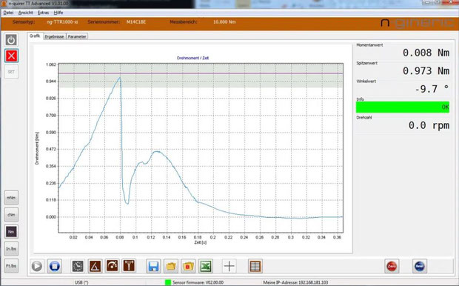Open file with the yellow folder icon

pyautogui.click(x=171, y=266)
